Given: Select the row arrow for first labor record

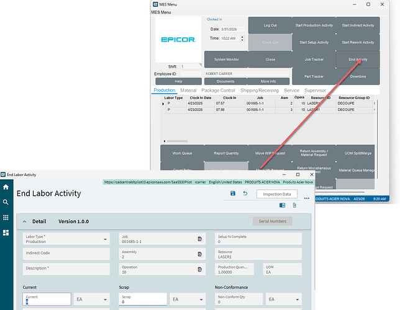Looking at the screenshot, I should click(x=163, y=104).
